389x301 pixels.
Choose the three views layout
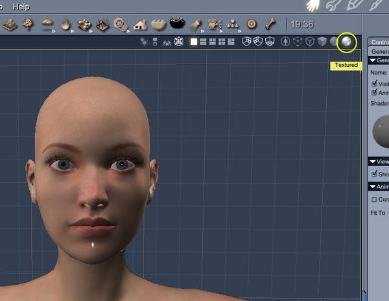[213, 42]
